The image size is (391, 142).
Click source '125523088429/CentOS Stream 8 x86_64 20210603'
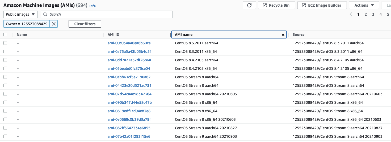[x=337, y=119]
